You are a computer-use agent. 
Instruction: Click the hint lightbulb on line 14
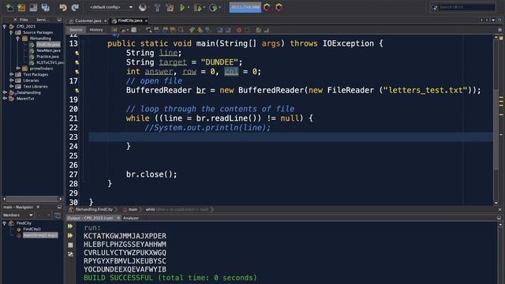77,53
